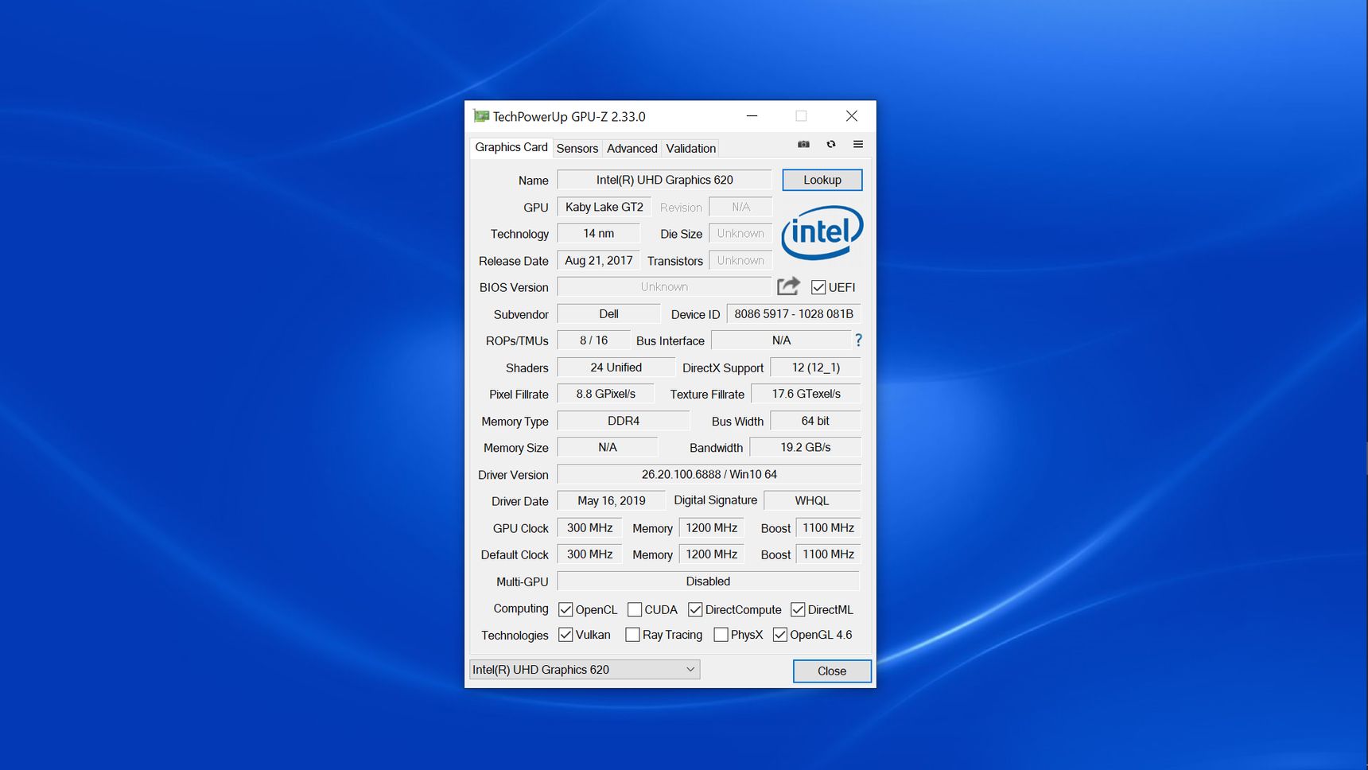Click the Revision N/A field
The height and width of the screenshot is (770, 1368).
[x=740, y=207]
